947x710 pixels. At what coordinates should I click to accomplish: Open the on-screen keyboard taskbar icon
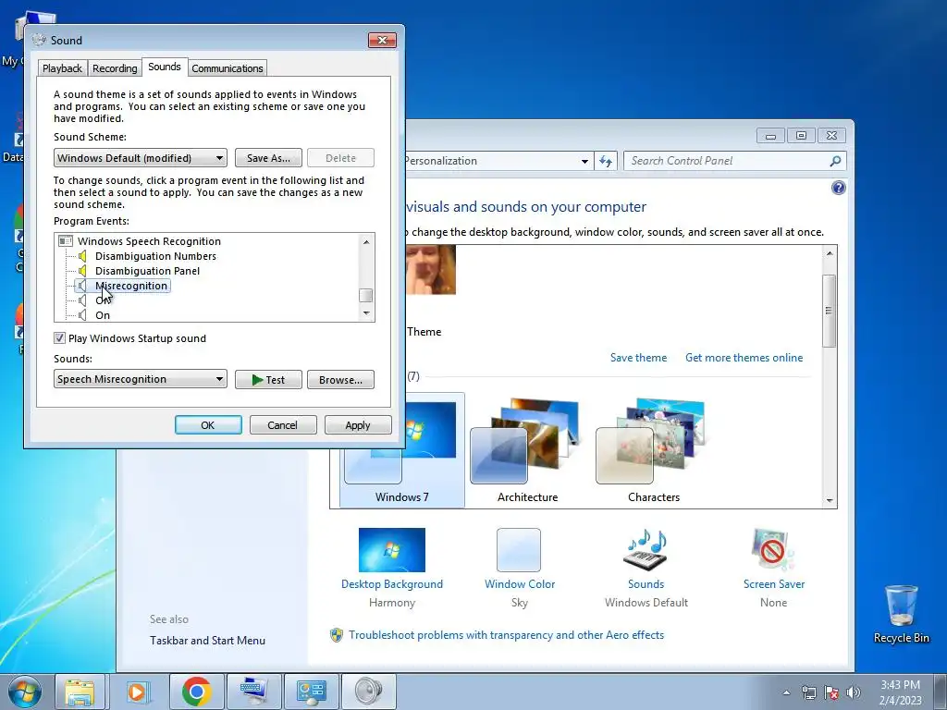[252, 692]
